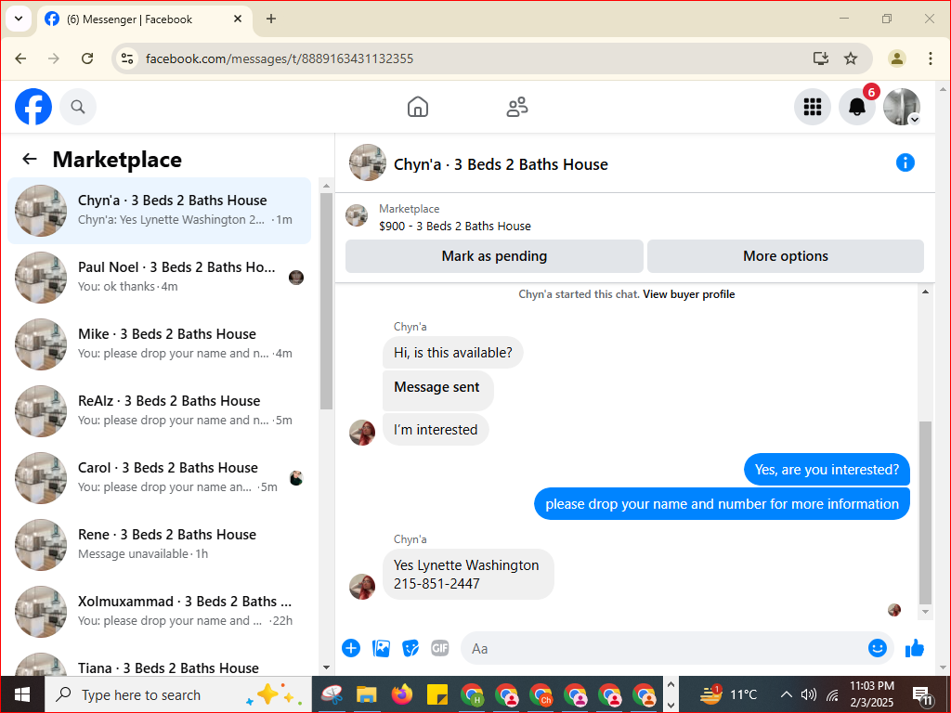Reload the page in browser

point(87,58)
